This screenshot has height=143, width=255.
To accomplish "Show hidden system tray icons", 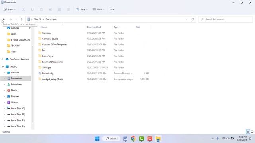I will (212, 139).
